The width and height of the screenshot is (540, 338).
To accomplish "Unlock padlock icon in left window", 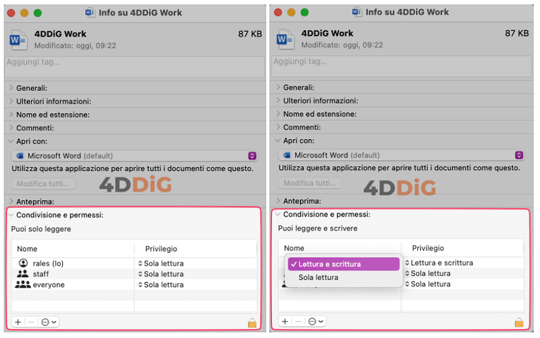I will (x=252, y=323).
